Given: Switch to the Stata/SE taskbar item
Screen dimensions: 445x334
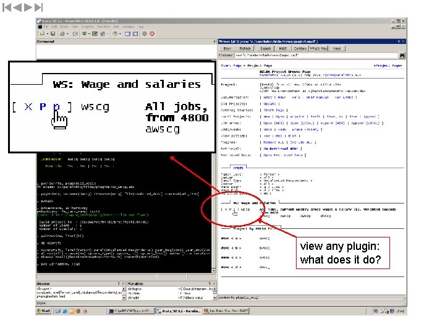Looking at the screenshot, I should 179,311.
